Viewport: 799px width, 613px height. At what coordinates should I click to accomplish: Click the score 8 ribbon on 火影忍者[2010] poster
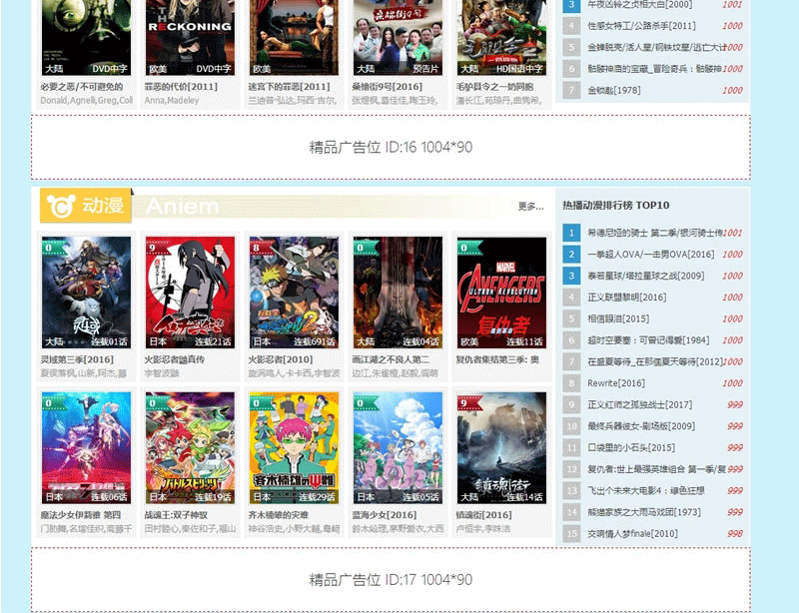coord(261,248)
